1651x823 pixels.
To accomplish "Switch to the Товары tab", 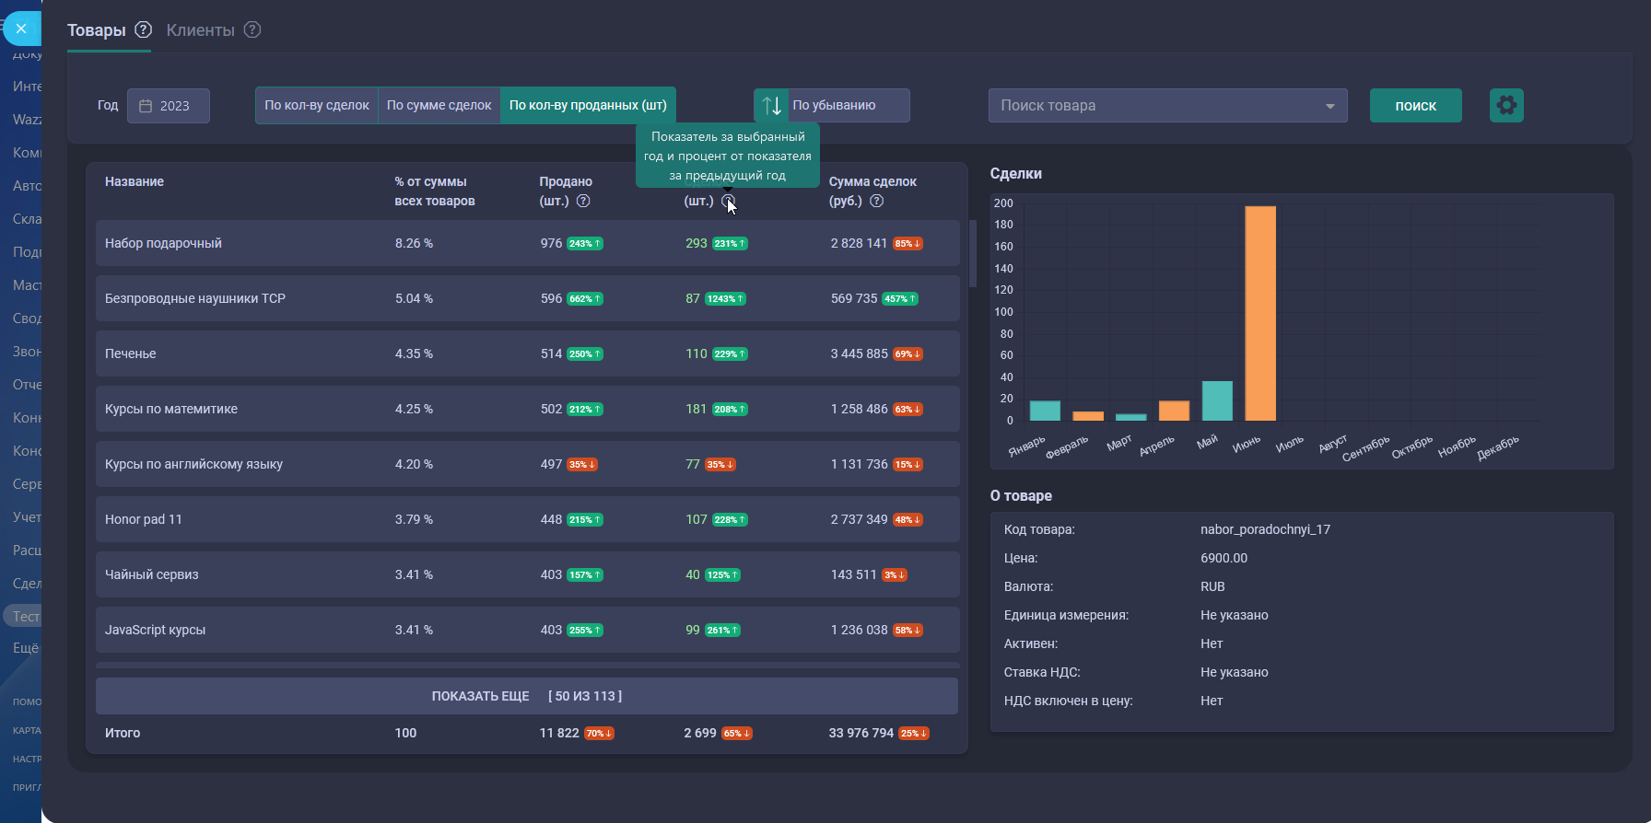I will [x=96, y=29].
